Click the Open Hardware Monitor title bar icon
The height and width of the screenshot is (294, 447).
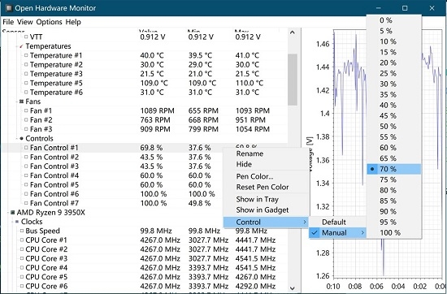(9, 8)
